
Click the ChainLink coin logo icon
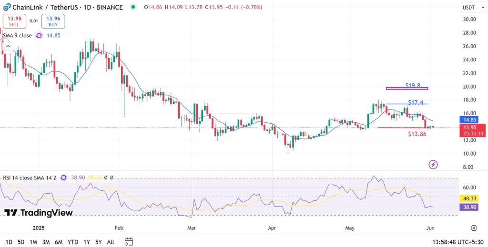(7, 7)
